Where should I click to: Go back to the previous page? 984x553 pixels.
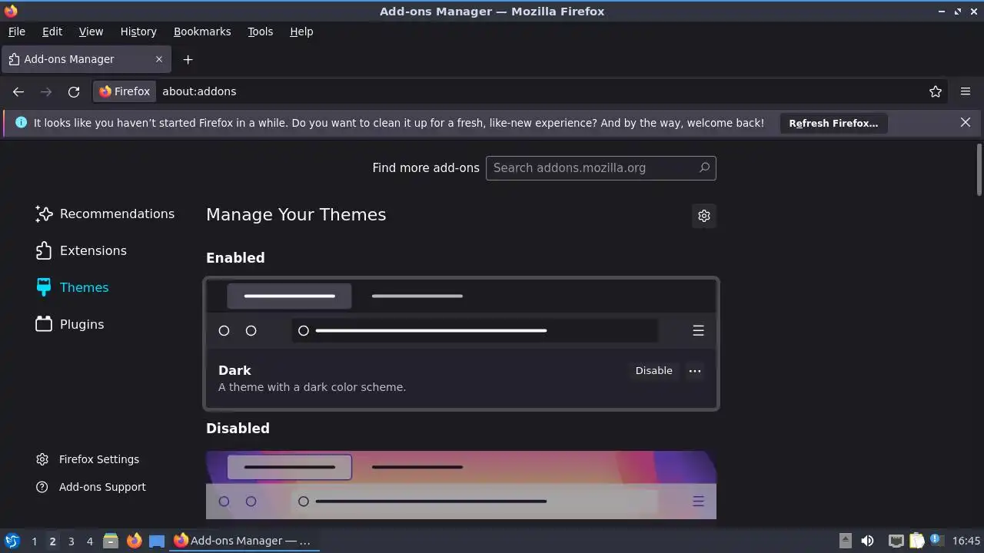(x=18, y=91)
